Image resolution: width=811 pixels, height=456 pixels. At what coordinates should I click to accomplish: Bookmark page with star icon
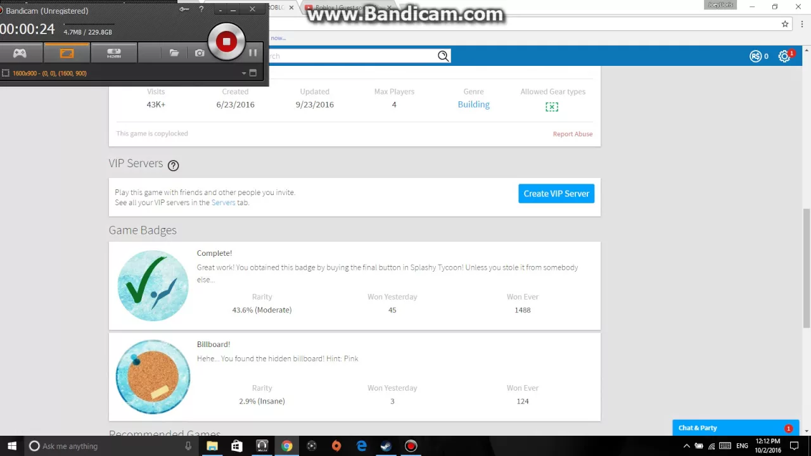tap(785, 24)
